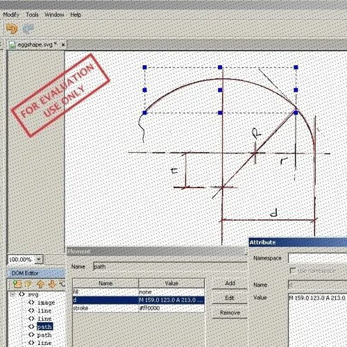Click the disabled Name field in Attribute dialog
The height and width of the screenshot is (347, 347).
pos(317,285)
